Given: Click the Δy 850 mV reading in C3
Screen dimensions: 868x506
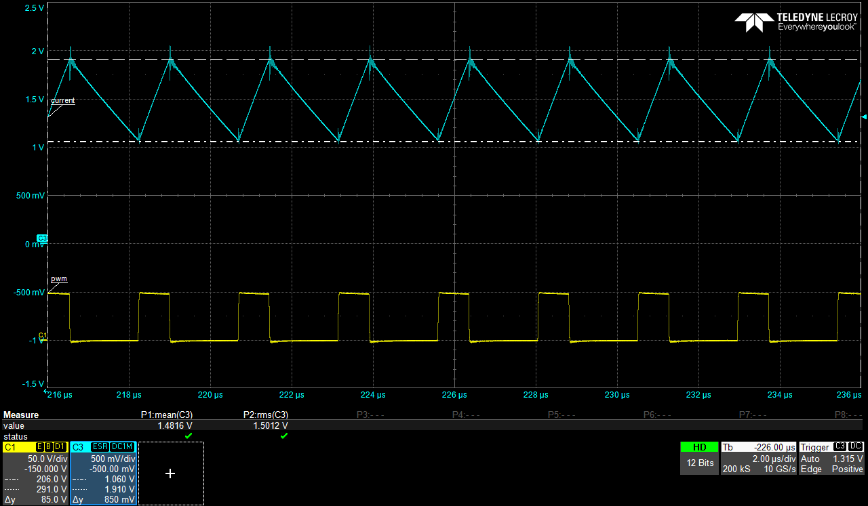Looking at the screenshot, I should 103,500.
